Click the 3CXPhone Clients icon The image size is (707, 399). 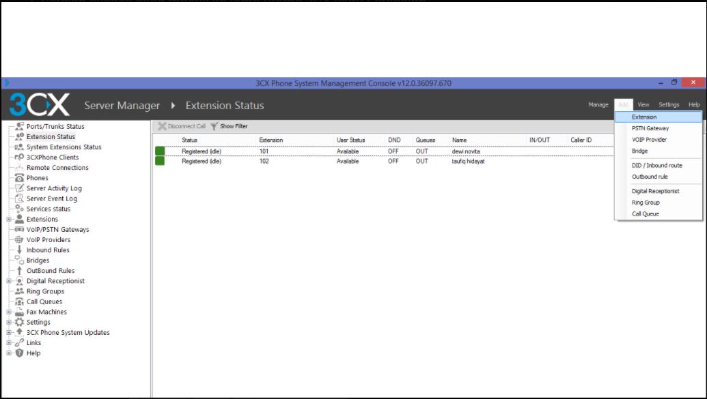[19, 157]
